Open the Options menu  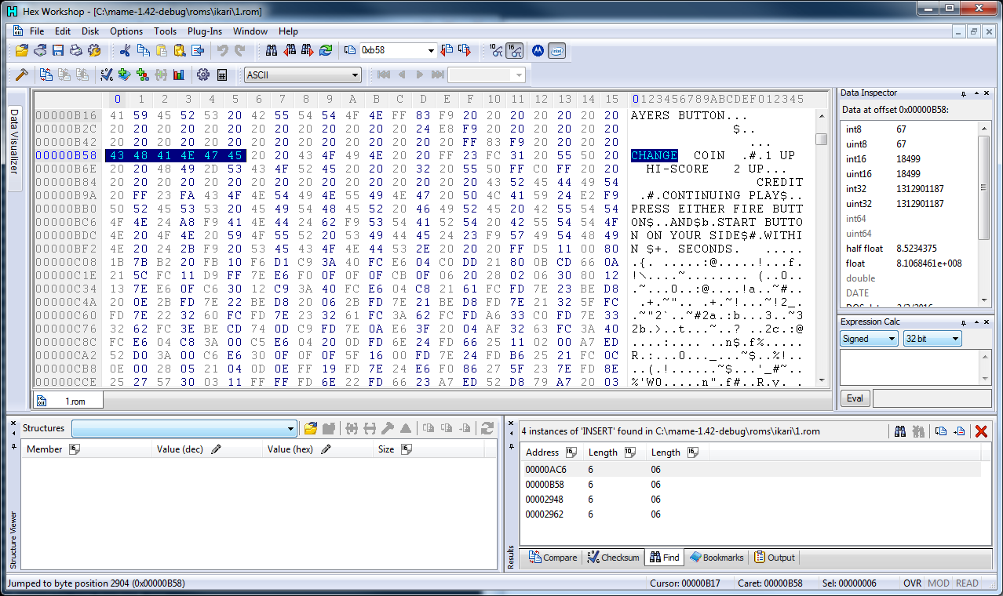[126, 31]
